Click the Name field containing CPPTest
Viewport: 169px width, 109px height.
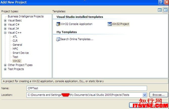point(87,88)
